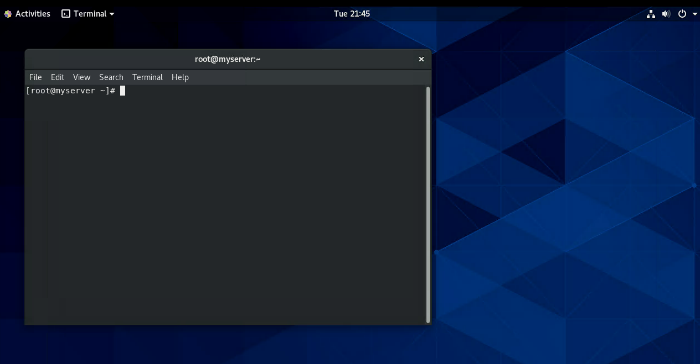Expand the system menu arrow
Viewport: 700px width, 364px height.
coord(694,14)
